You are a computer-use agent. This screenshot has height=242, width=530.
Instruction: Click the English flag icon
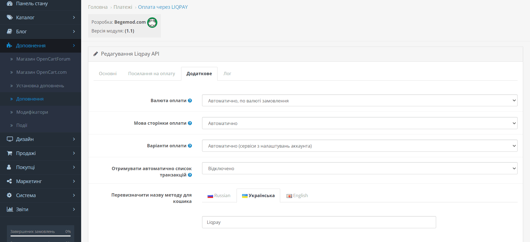point(289,196)
